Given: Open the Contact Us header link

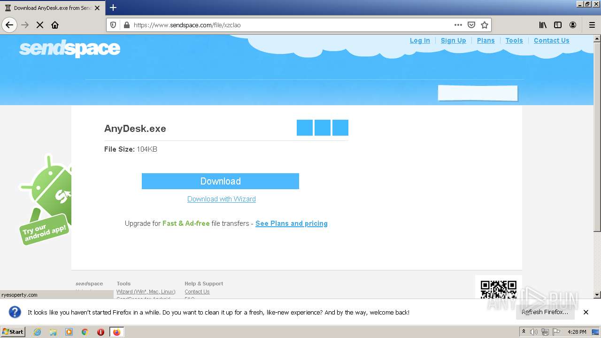Looking at the screenshot, I should point(552,40).
